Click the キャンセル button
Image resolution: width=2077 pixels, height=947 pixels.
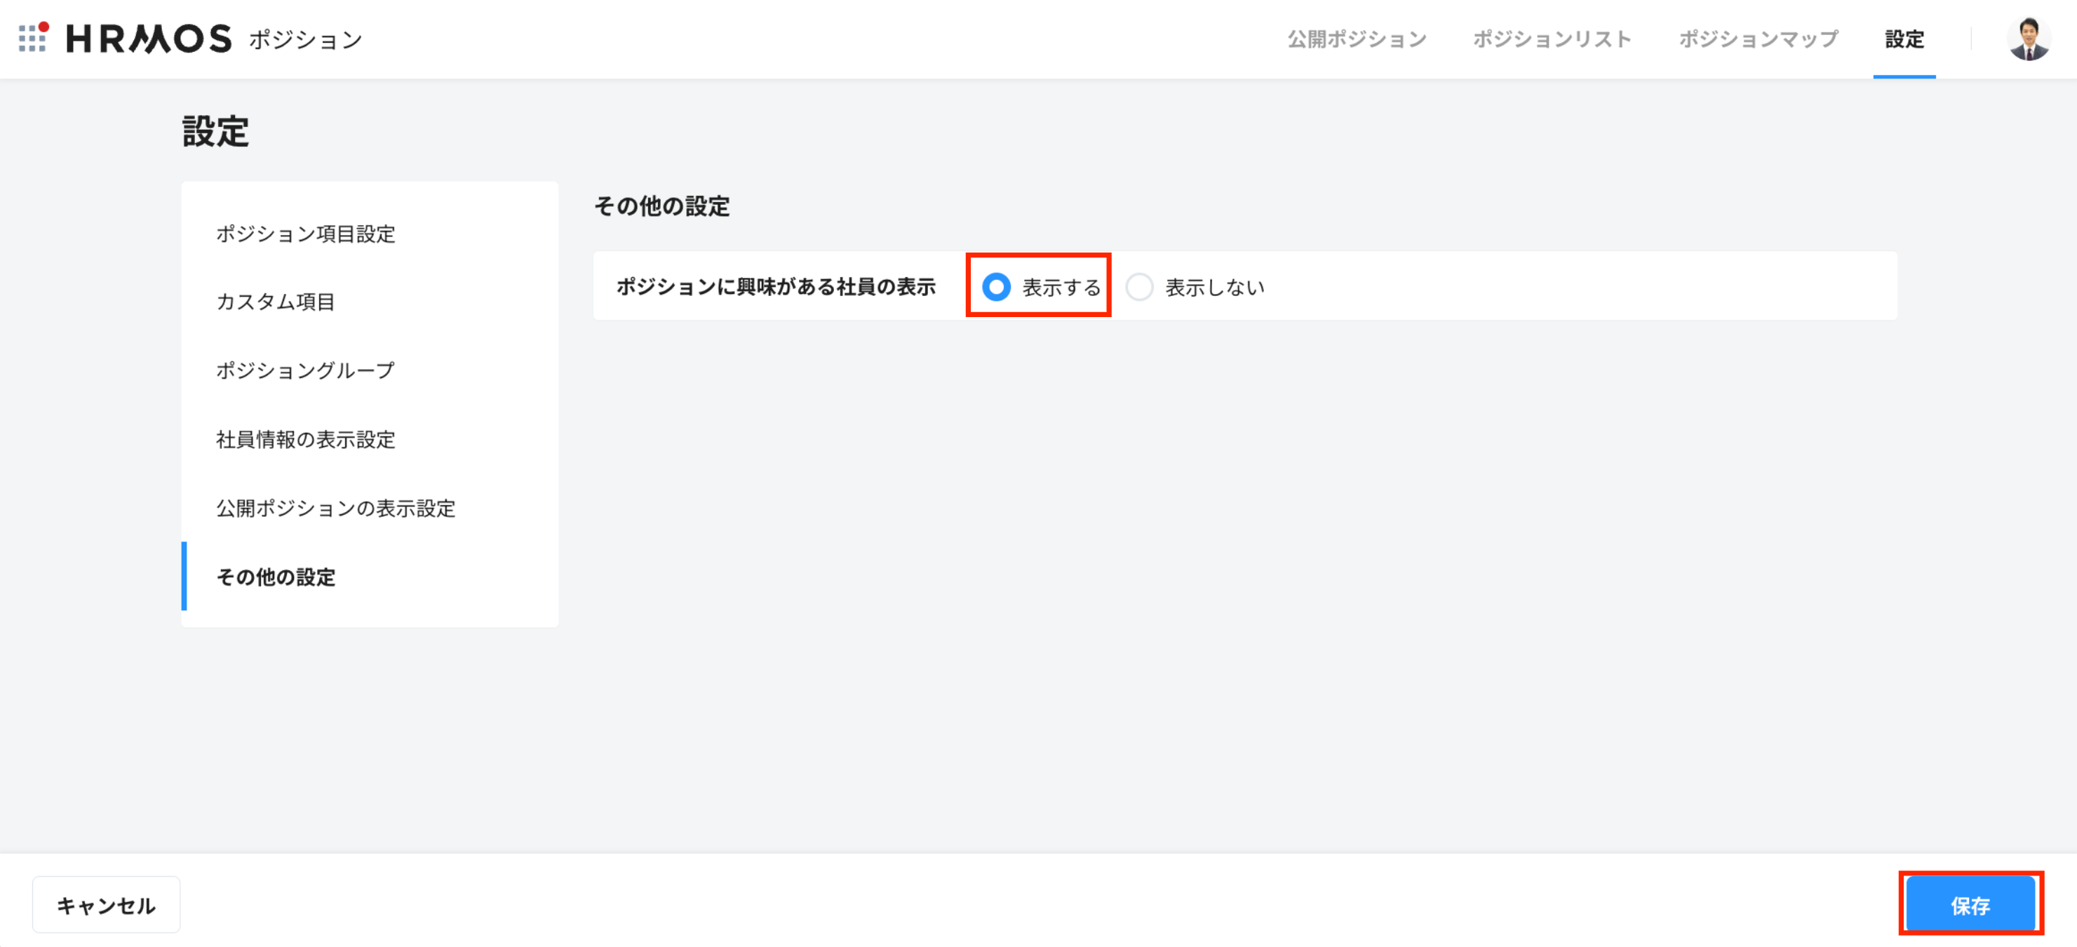[x=106, y=905]
